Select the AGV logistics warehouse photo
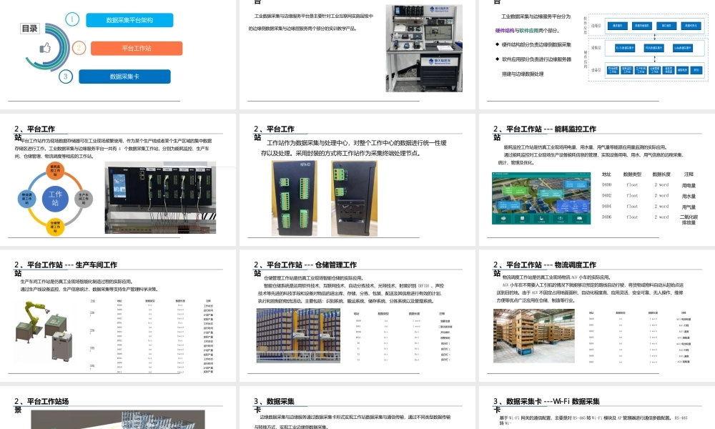Screen dimensions: 715x429 tap(534, 336)
